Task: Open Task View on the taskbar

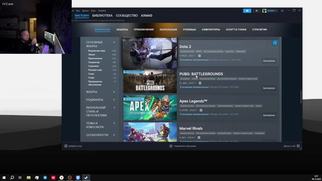Action: (20, 177)
